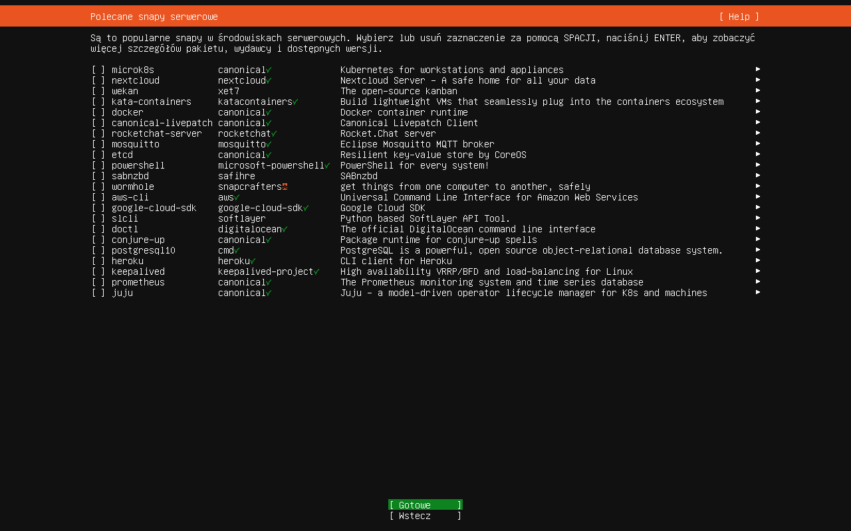Expand arrow on the SABnzbd row
851x531 pixels.
pos(758,175)
